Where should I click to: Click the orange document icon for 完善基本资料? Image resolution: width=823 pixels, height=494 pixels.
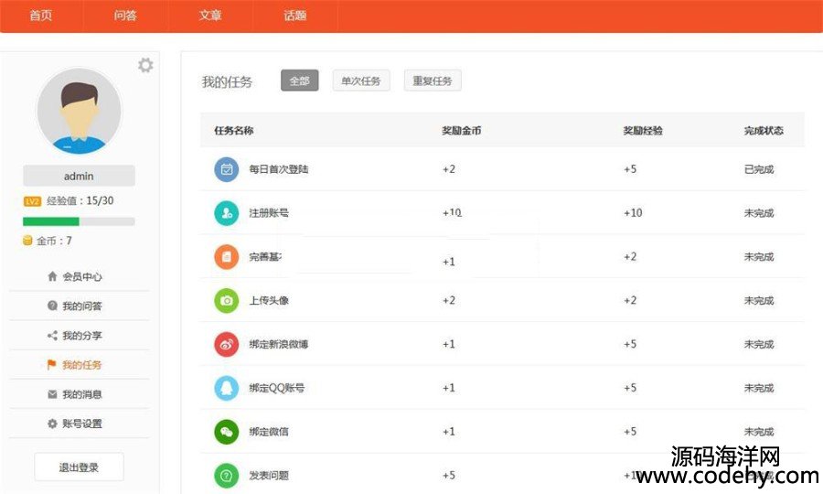tap(226, 257)
